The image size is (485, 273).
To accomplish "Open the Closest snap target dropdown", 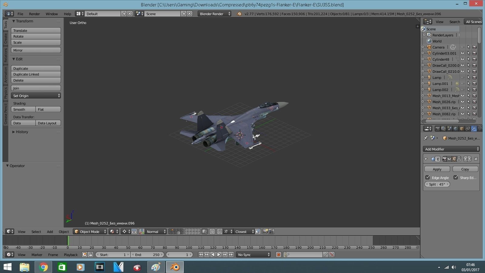I will pos(244,231).
